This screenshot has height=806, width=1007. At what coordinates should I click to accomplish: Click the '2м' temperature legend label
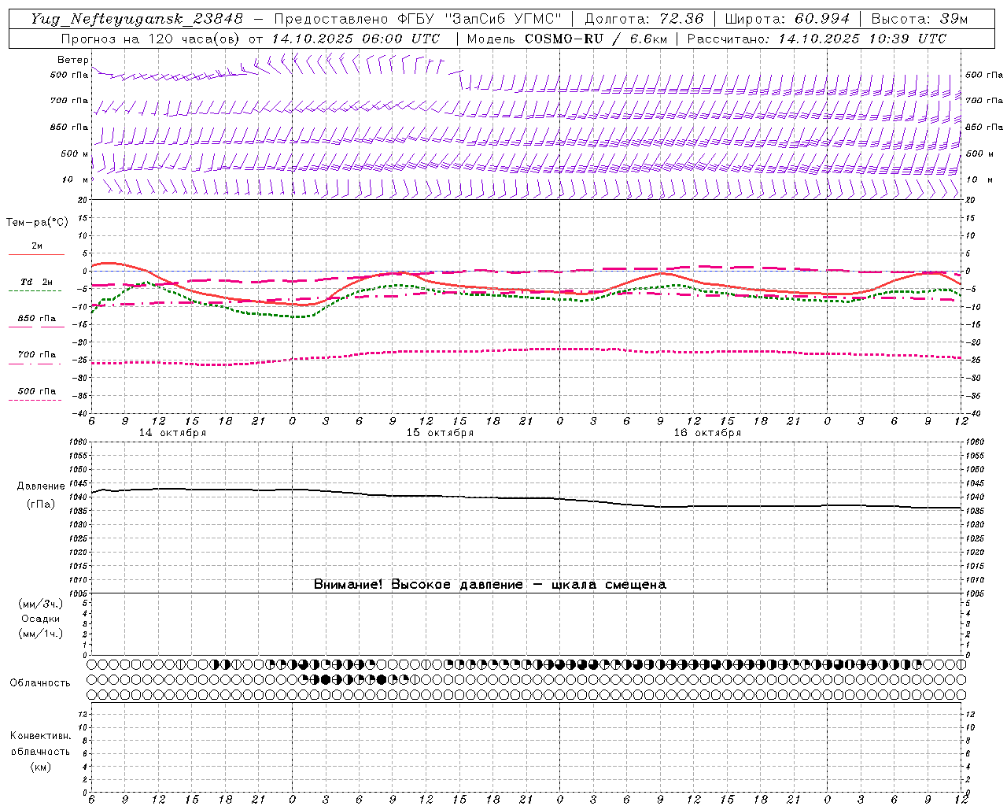click(x=37, y=246)
